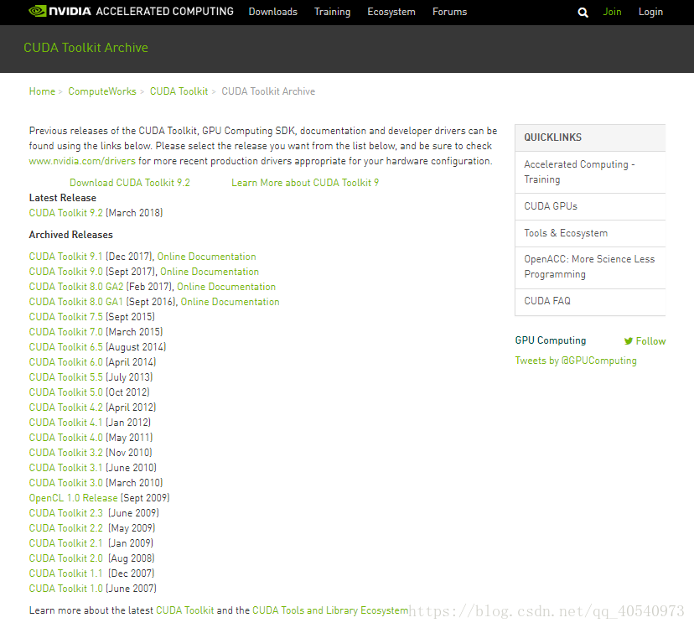Open Online Documentation for 8.0 GA1
Image resolution: width=694 pixels, height=628 pixels.
point(230,302)
